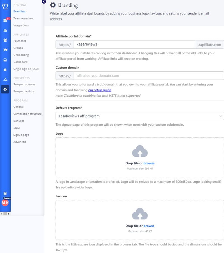Expand the Default program dropdown

[140, 116]
